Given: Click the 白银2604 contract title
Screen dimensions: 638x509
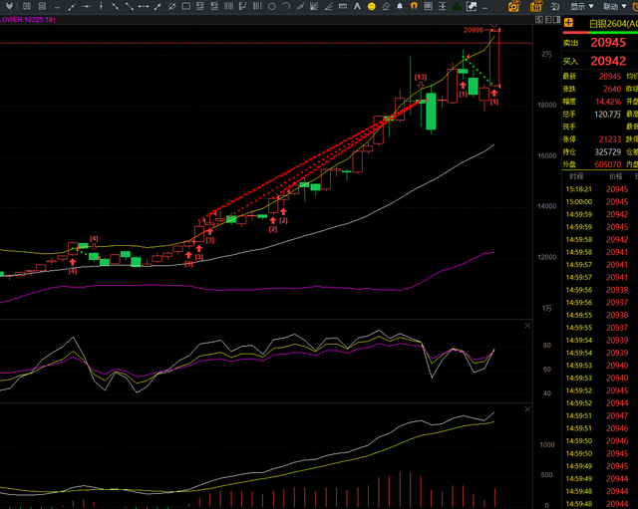Looking at the screenshot, I should (x=613, y=24).
